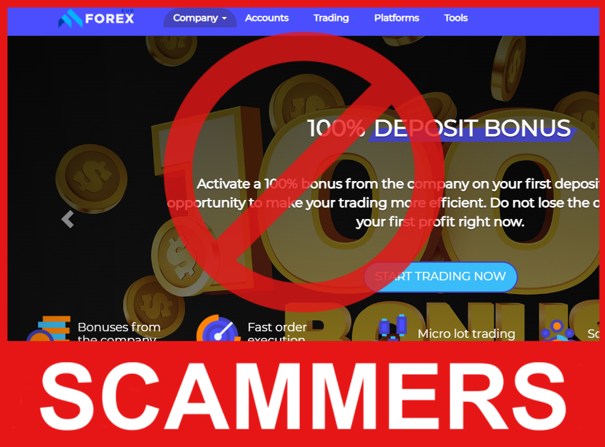
Task: Click the large gold dollar coin on left
Action: point(92,179)
